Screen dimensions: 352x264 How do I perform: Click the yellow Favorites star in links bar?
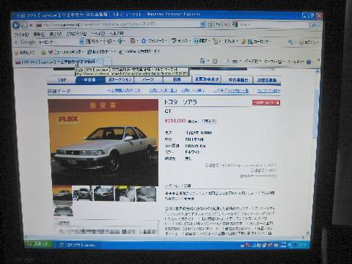click(17, 53)
